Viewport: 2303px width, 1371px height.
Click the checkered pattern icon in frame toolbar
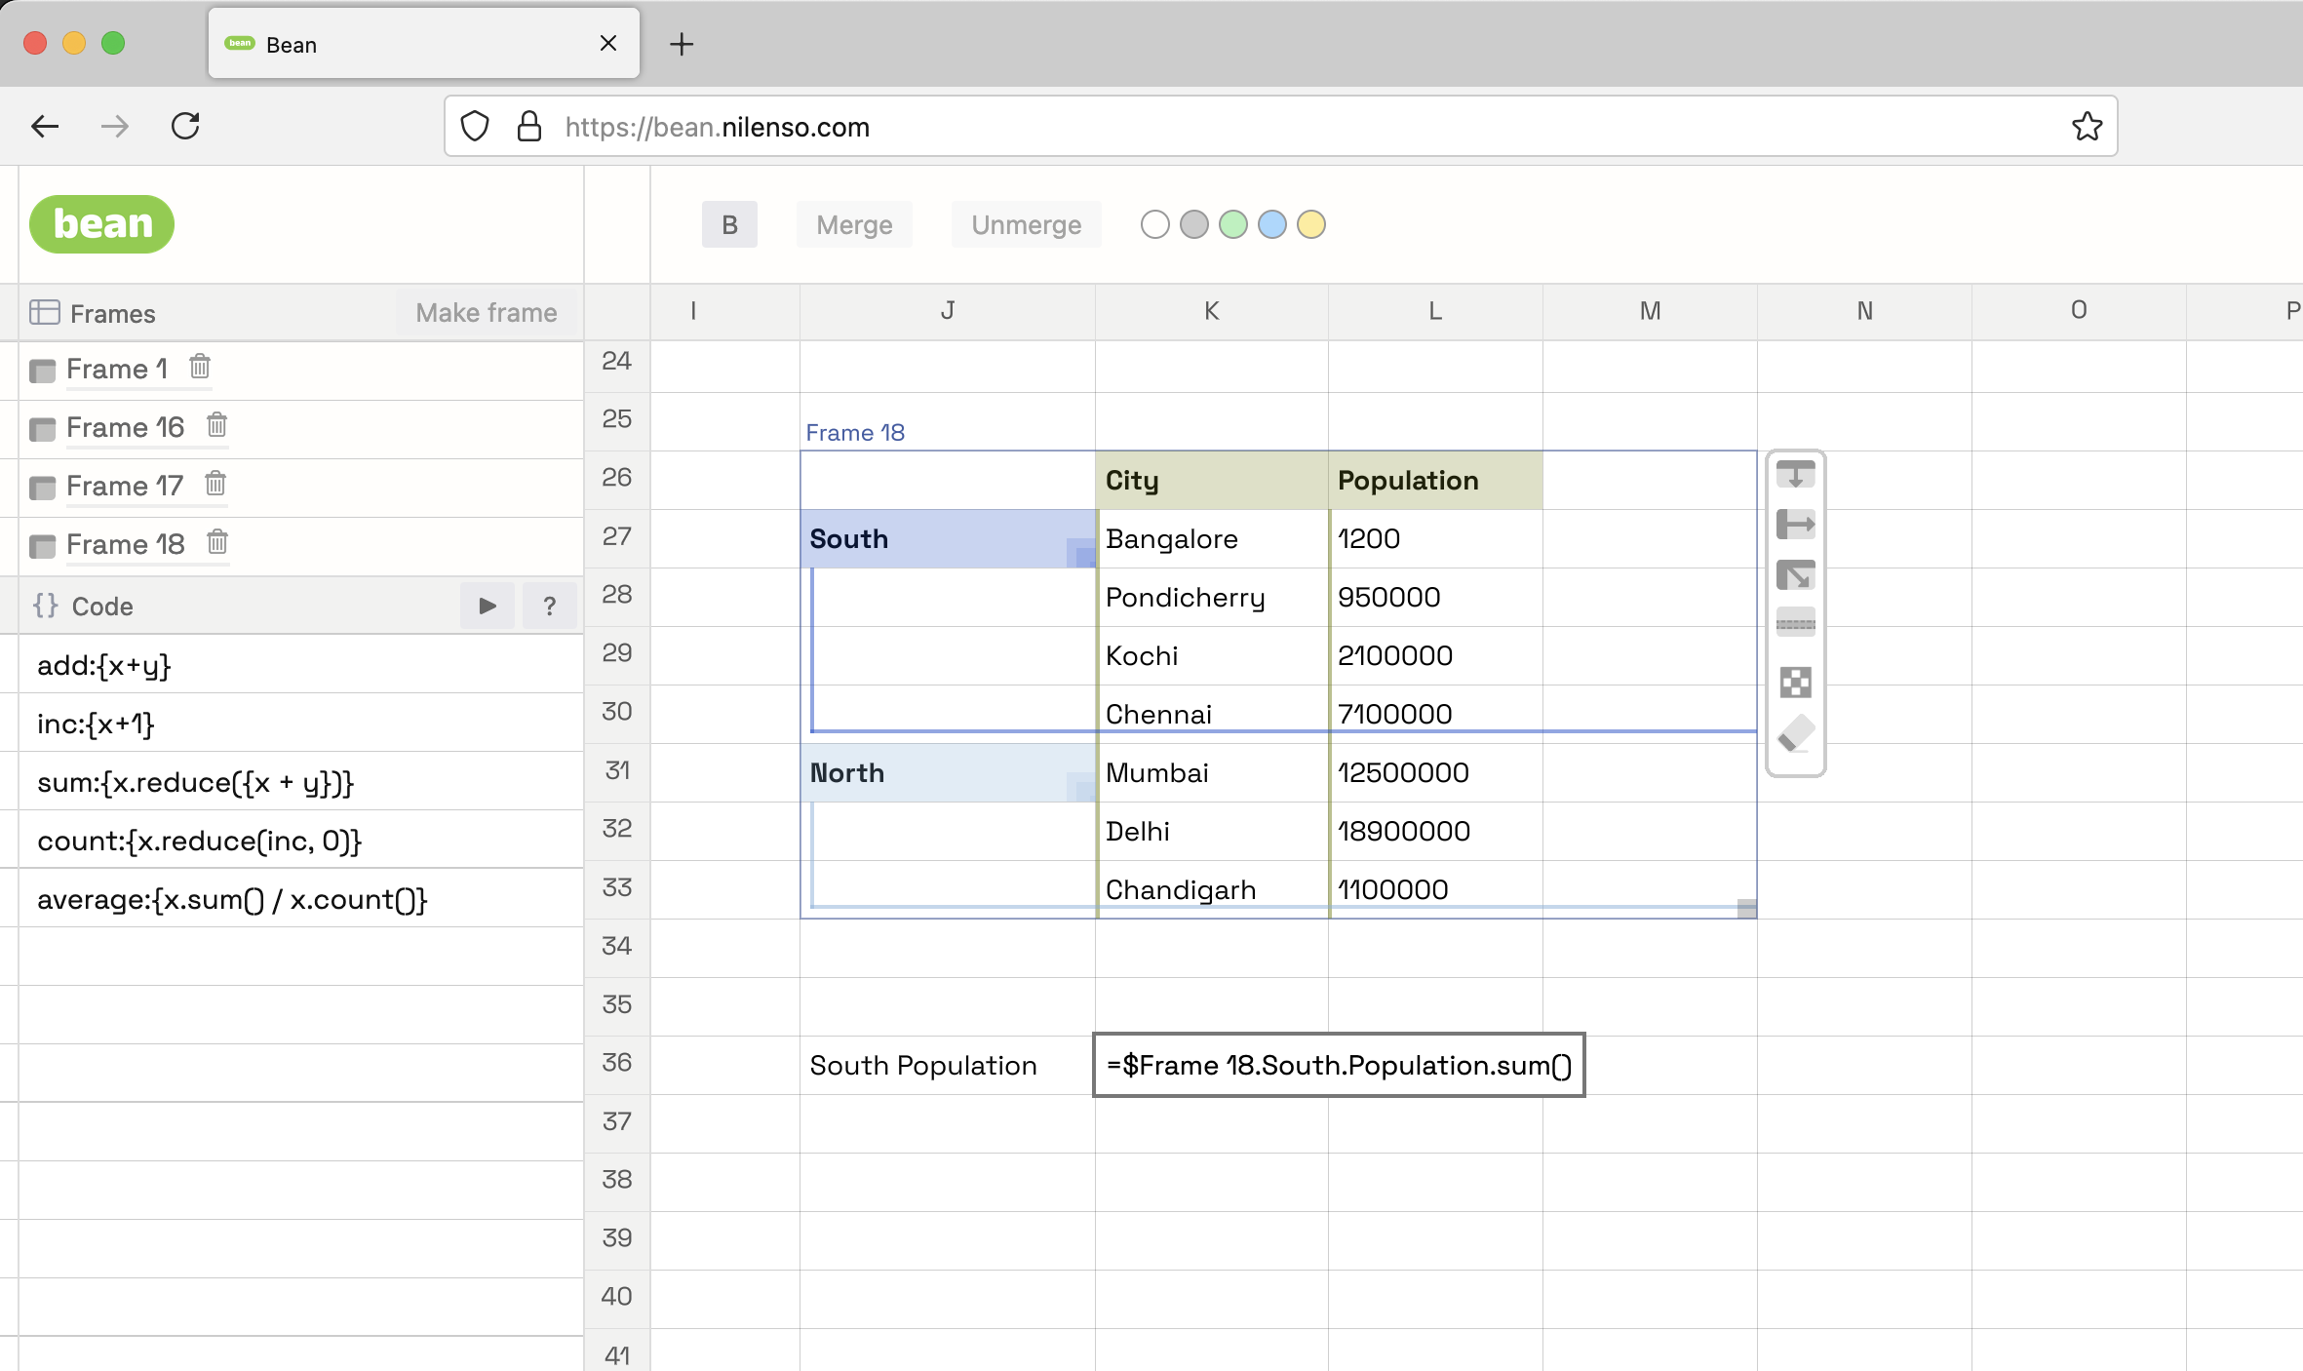1795,682
